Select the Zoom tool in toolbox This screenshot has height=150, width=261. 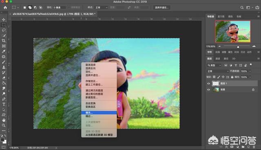click(4, 126)
